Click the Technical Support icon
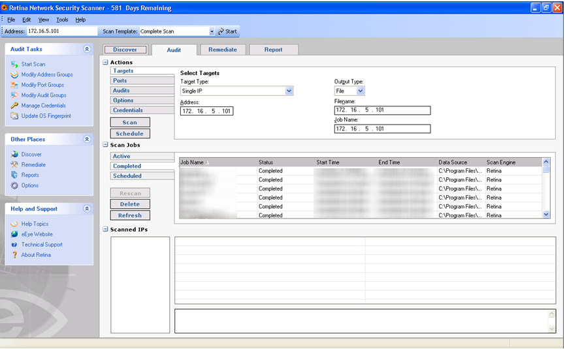 tap(14, 245)
